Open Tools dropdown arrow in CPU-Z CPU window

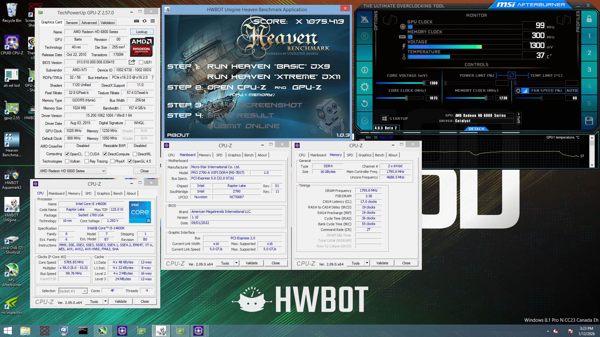pyautogui.click(x=106, y=301)
